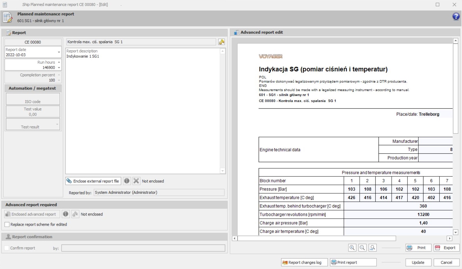Click the Print report button

pos(353,262)
